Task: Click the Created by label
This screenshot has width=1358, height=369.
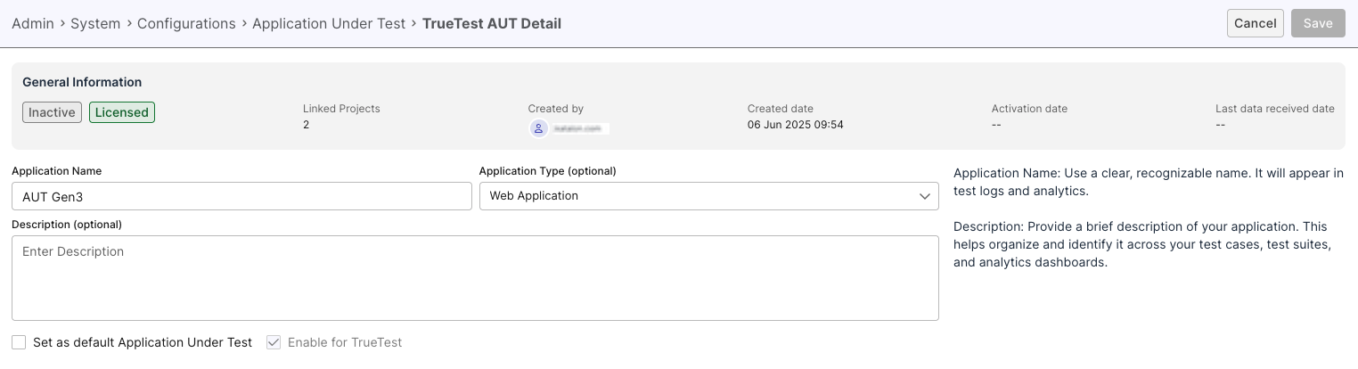Action: [556, 109]
